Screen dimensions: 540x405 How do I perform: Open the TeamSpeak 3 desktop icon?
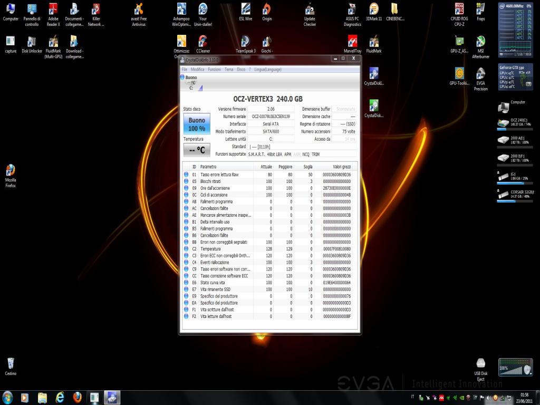[x=246, y=44]
